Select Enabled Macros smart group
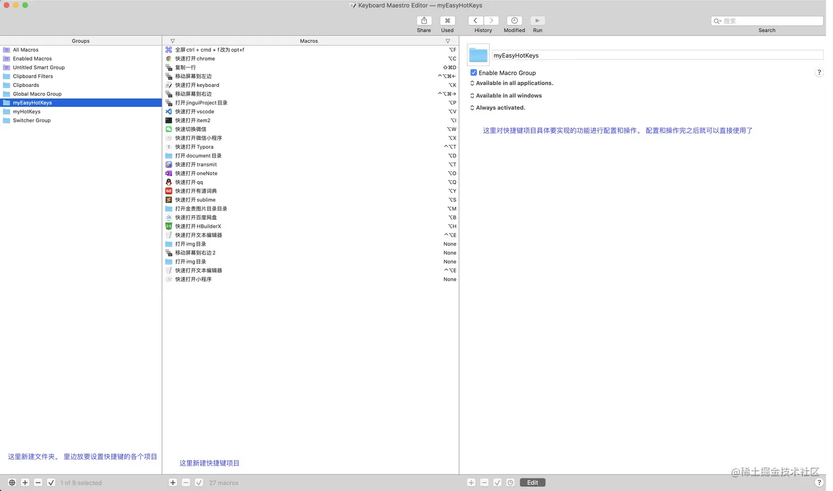Screen dimensions: 833x491 pos(80,58)
